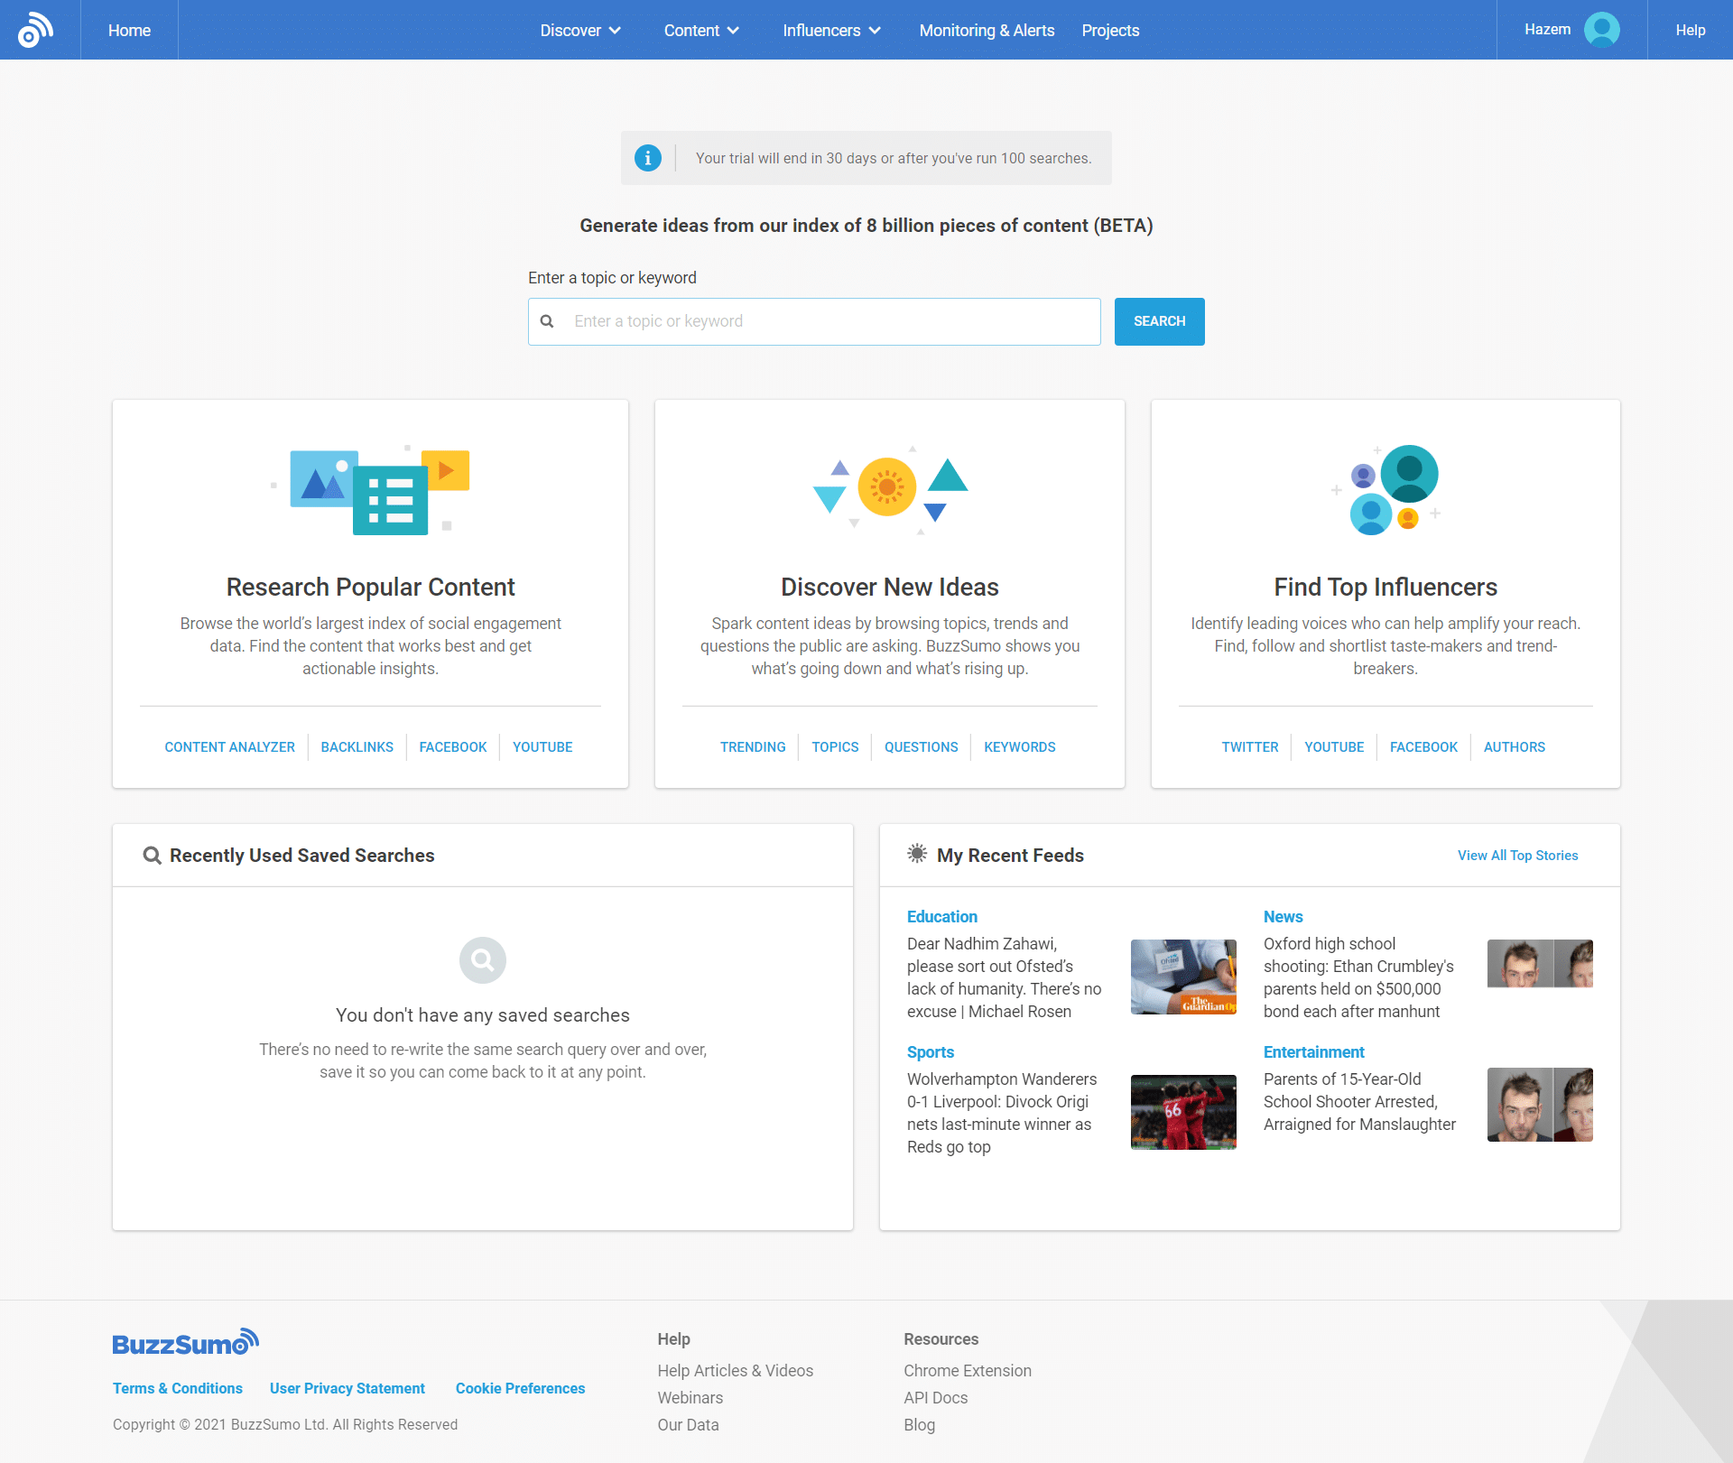Image resolution: width=1733 pixels, height=1463 pixels.
Task: Click the QUESTIONS link under Discover Ideas
Action: 920,746
